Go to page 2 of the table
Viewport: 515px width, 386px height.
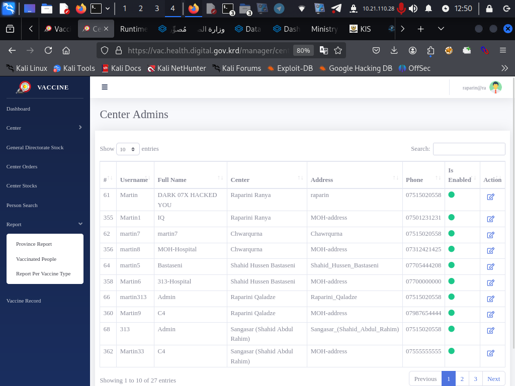click(462, 379)
